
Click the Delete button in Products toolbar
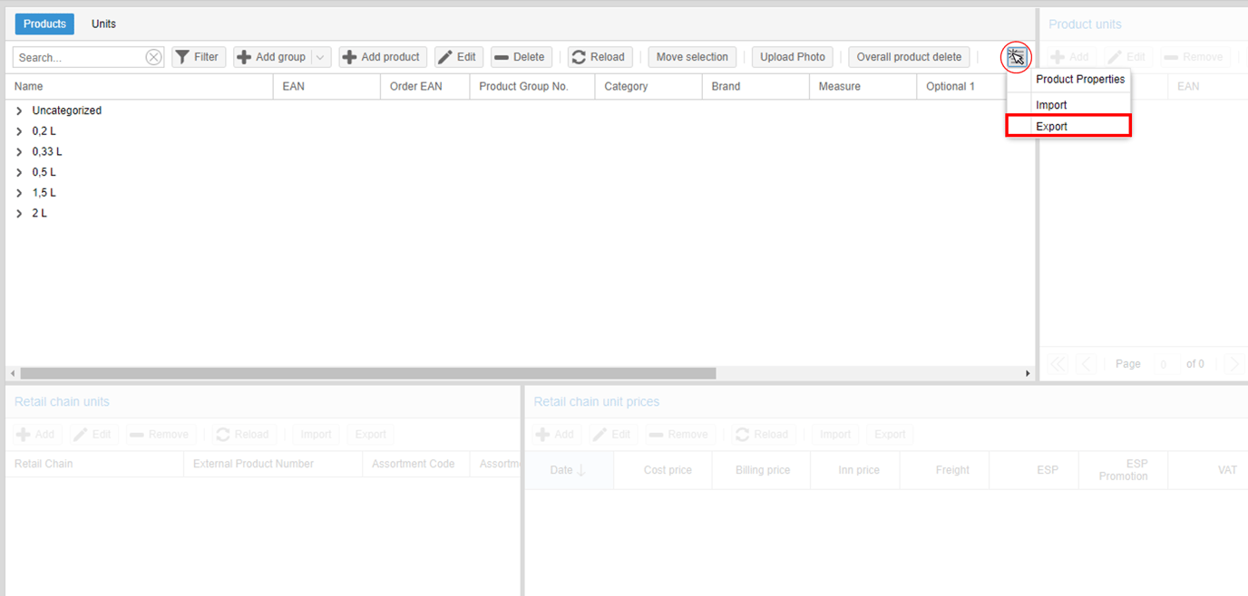(x=522, y=57)
